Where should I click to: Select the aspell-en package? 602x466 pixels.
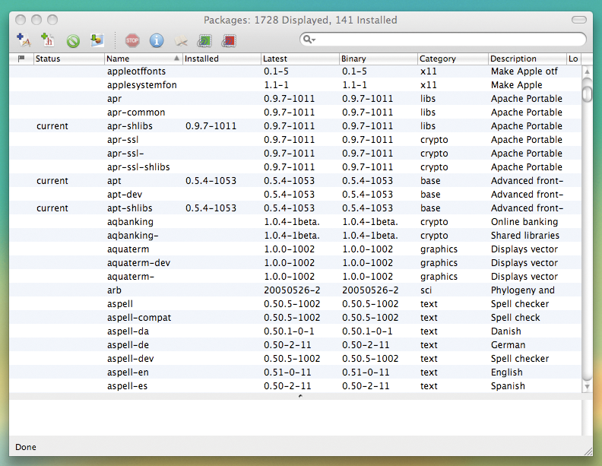[x=128, y=372]
